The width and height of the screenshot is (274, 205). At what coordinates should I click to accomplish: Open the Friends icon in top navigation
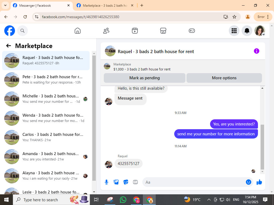tap(106, 31)
